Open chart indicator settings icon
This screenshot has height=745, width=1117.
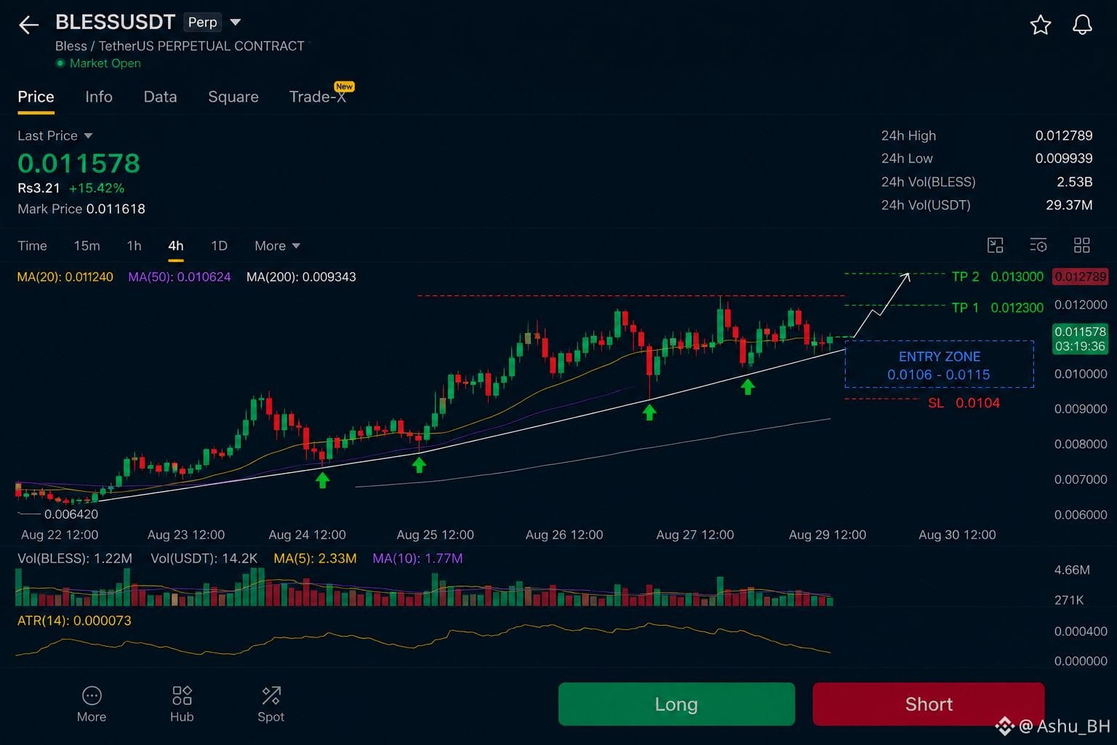(1038, 245)
